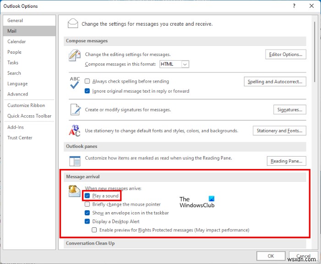Click the Reading Pane layout icon
The width and height of the screenshot is (321, 264).
75,161
